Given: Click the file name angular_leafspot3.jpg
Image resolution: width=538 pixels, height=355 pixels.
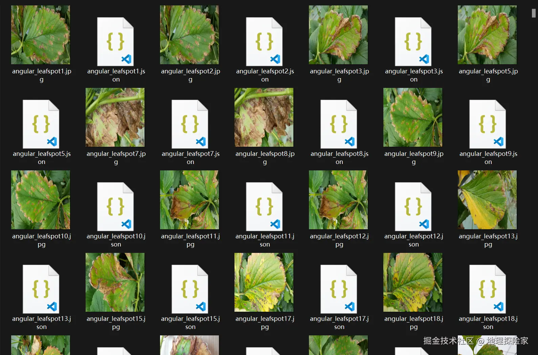Looking at the screenshot, I should 339,75.
